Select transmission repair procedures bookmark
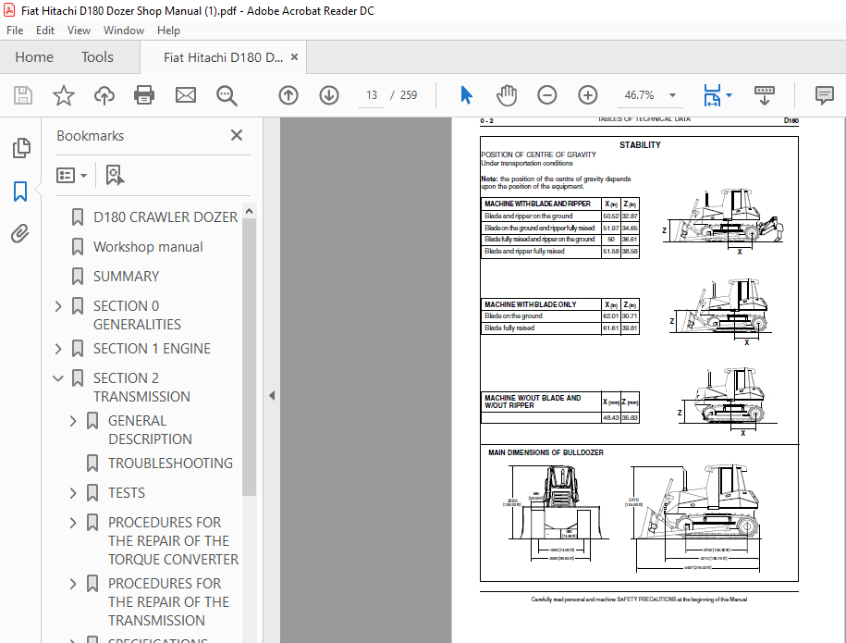846x643 pixels. (x=168, y=602)
